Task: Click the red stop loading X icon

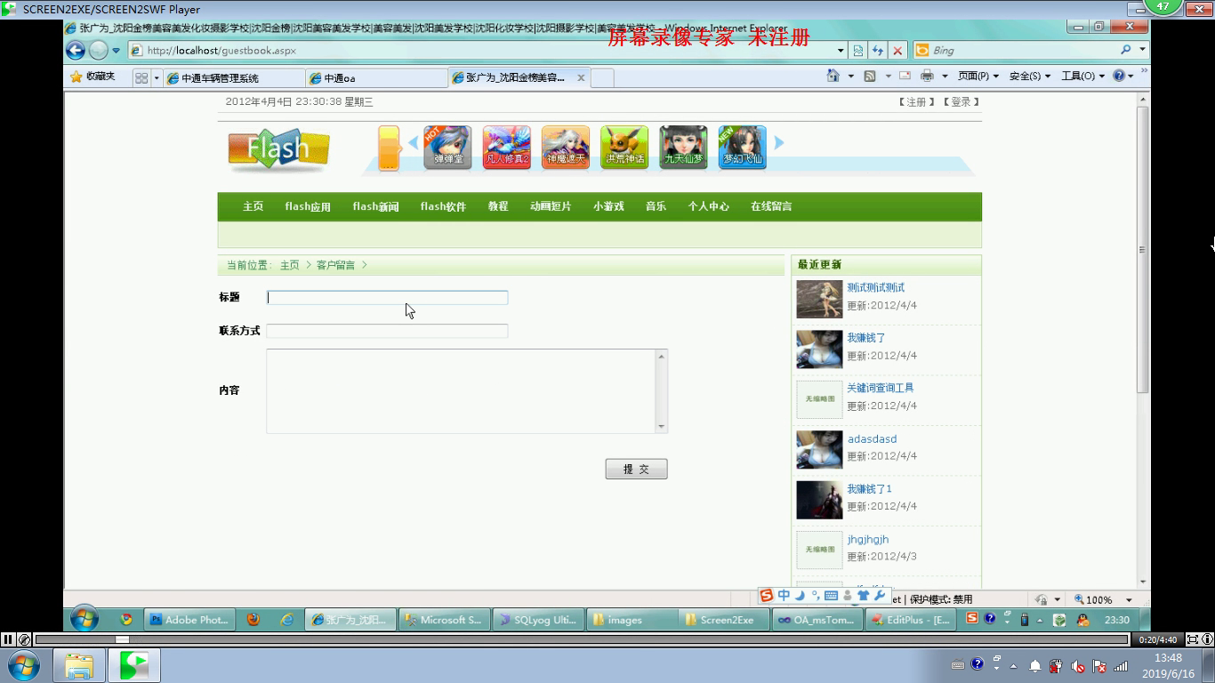Action: tap(897, 51)
